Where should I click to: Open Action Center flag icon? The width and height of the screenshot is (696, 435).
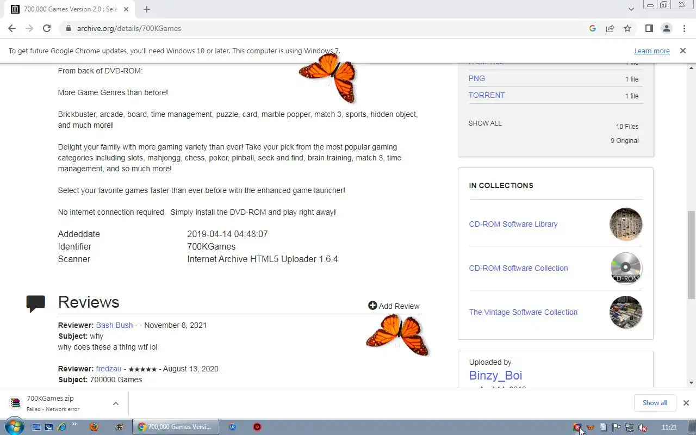616,427
